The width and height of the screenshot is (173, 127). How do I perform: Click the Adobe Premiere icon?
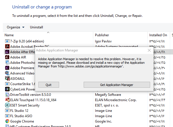7,68
